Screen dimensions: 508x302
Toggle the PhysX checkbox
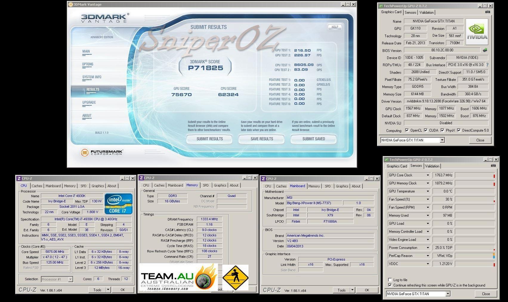tap(442, 130)
